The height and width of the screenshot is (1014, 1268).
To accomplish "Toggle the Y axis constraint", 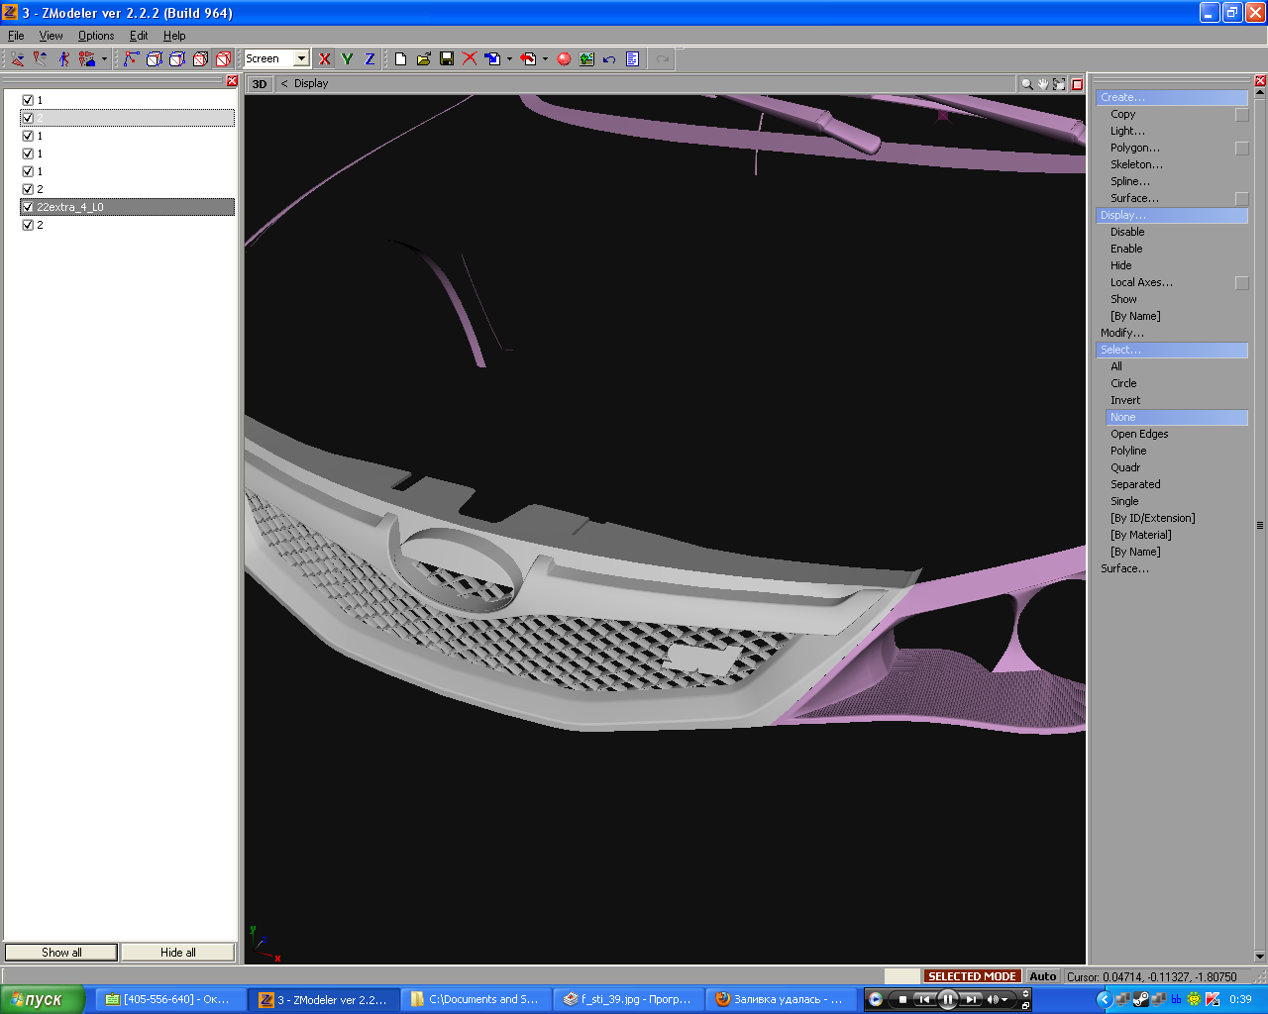I will [x=347, y=59].
